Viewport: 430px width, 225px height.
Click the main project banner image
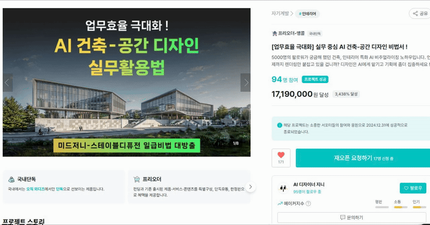(126, 82)
